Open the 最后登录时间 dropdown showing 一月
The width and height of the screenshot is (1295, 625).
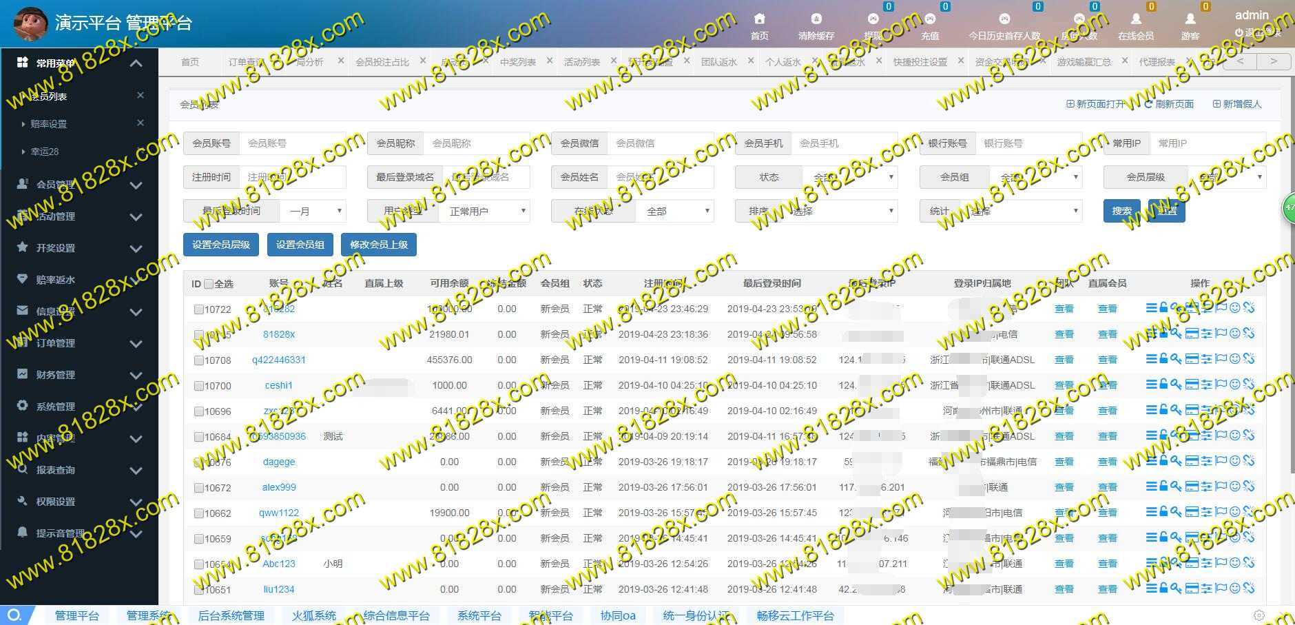click(312, 212)
